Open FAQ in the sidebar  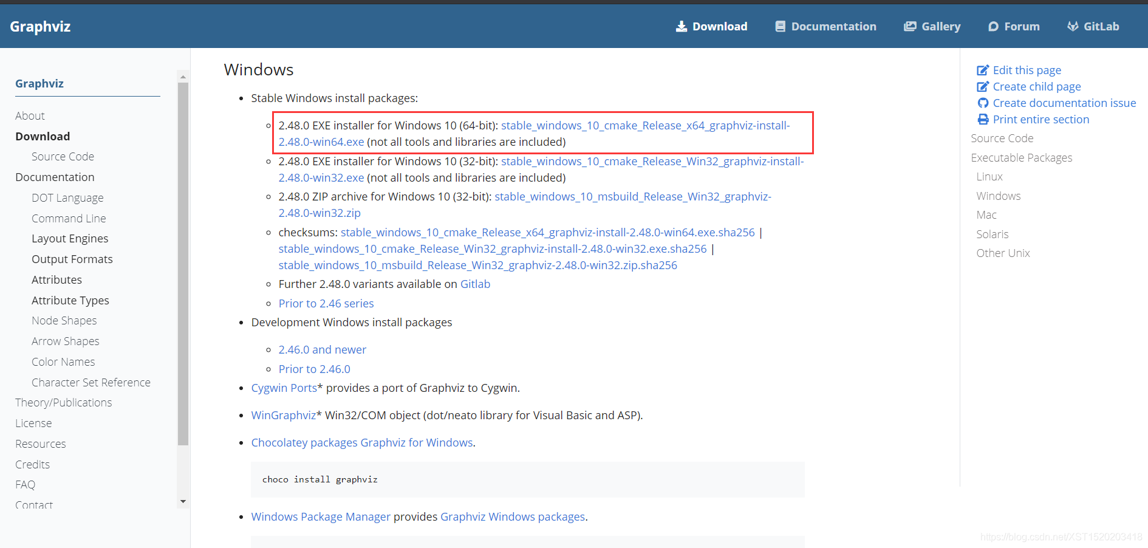[x=25, y=484]
